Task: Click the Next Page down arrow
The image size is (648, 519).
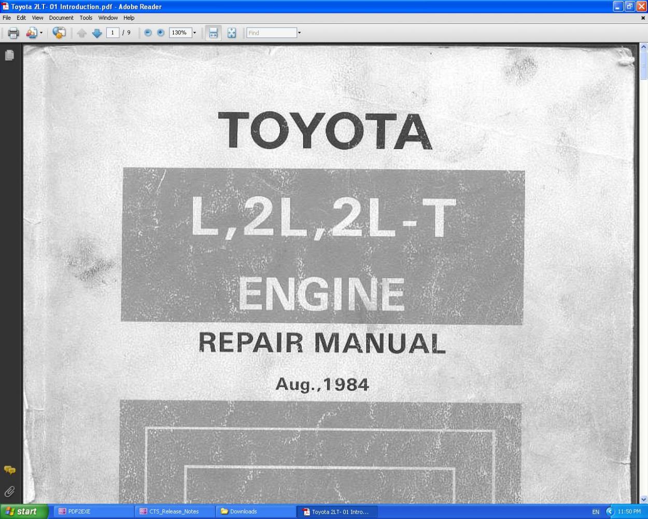Action: point(97,33)
